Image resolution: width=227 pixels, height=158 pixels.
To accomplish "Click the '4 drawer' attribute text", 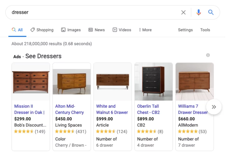I will coord(146,145).
